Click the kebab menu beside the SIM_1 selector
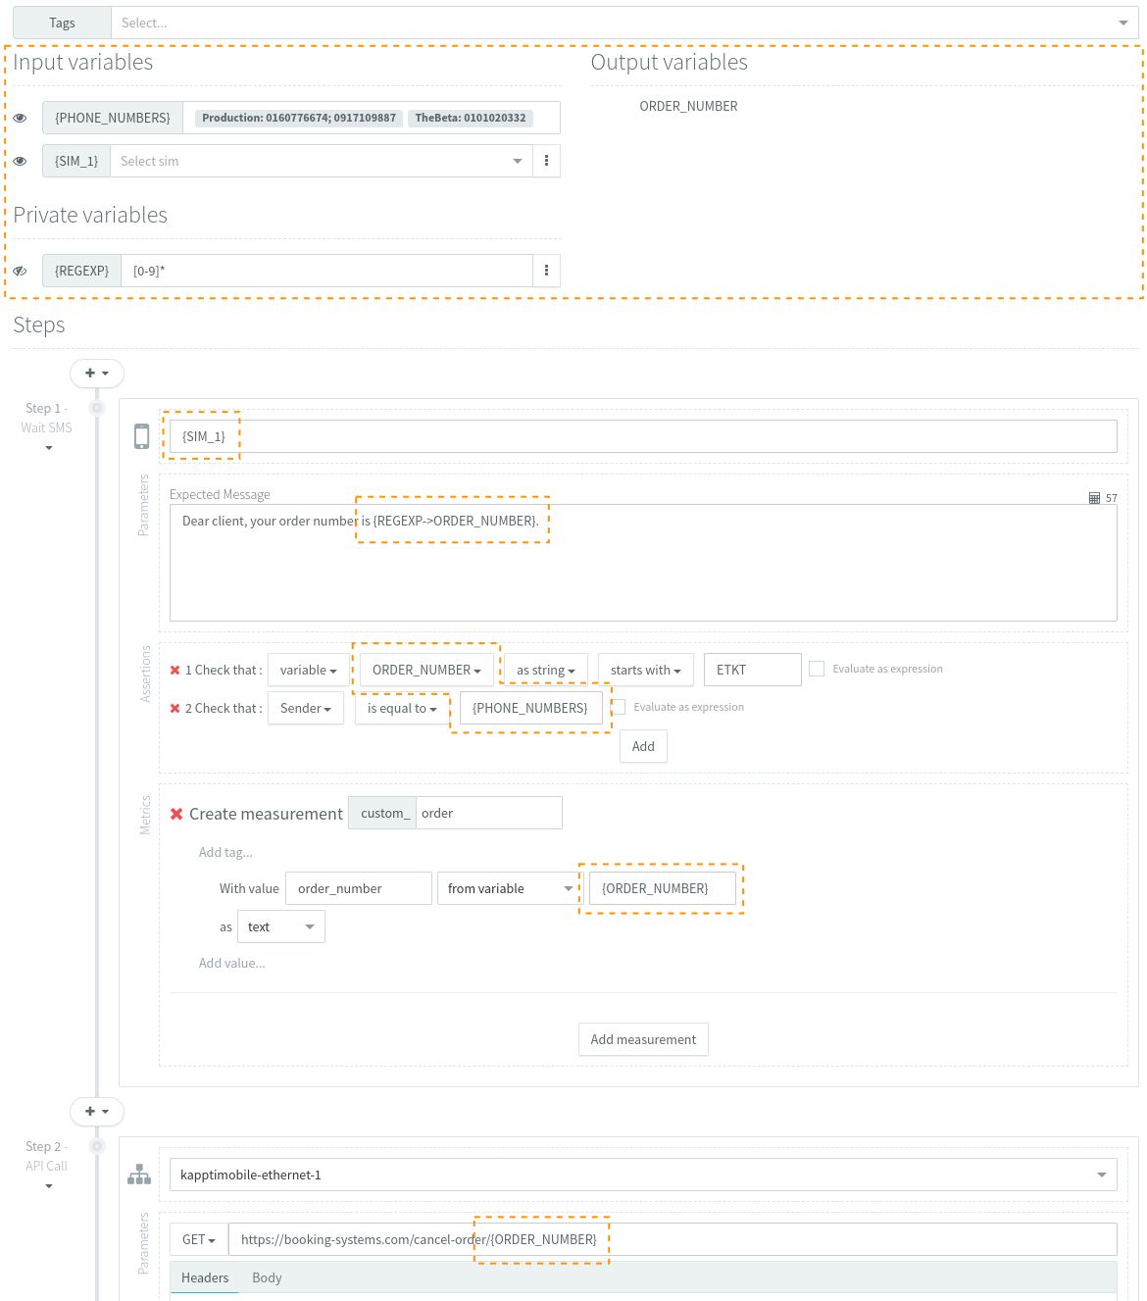 [x=546, y=161]
